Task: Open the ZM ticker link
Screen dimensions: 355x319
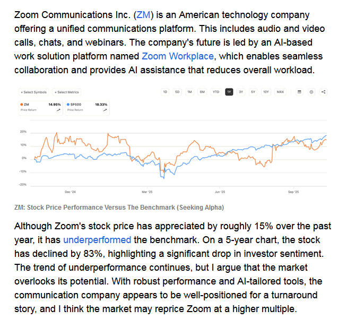Action: [143, 15]
